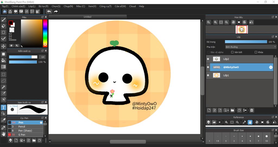Close the Màu color panel
Image resolution: width=278 pixels, height=147 pixels.
pos(46,17)
